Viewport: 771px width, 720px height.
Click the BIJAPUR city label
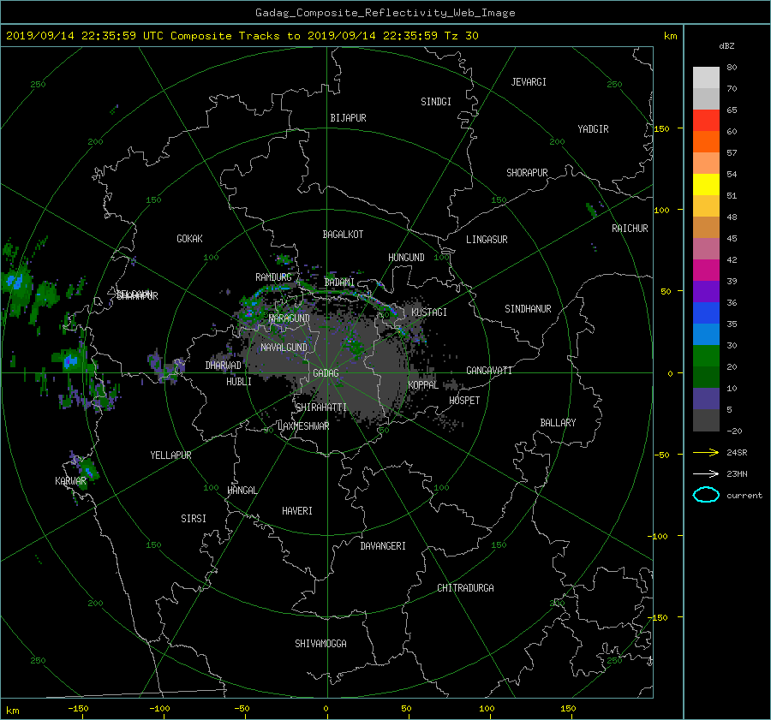[x=348, y=118]
